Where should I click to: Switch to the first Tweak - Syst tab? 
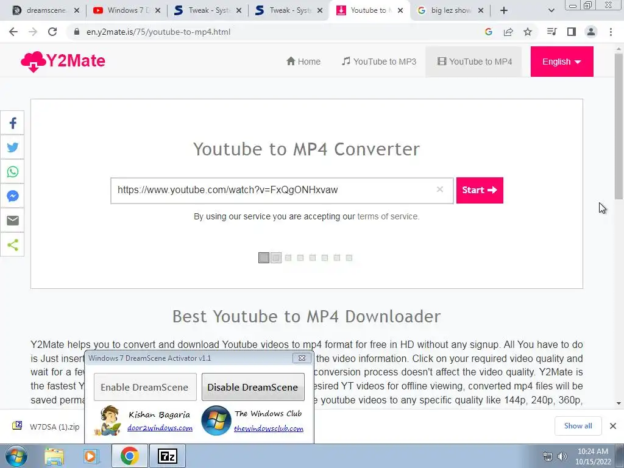click(208, 10)
